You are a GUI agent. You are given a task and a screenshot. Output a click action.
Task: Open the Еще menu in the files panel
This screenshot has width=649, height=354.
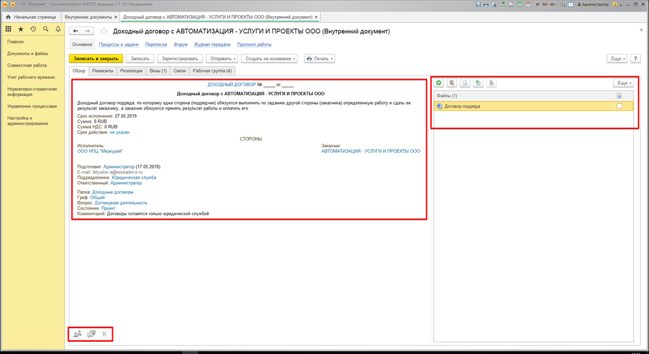tap(623, 83)
